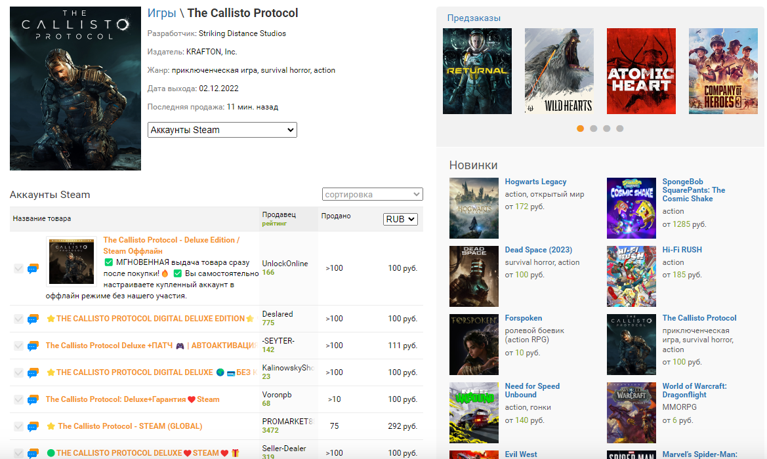Open Аккаунты Steam product type dropdown

222,130
